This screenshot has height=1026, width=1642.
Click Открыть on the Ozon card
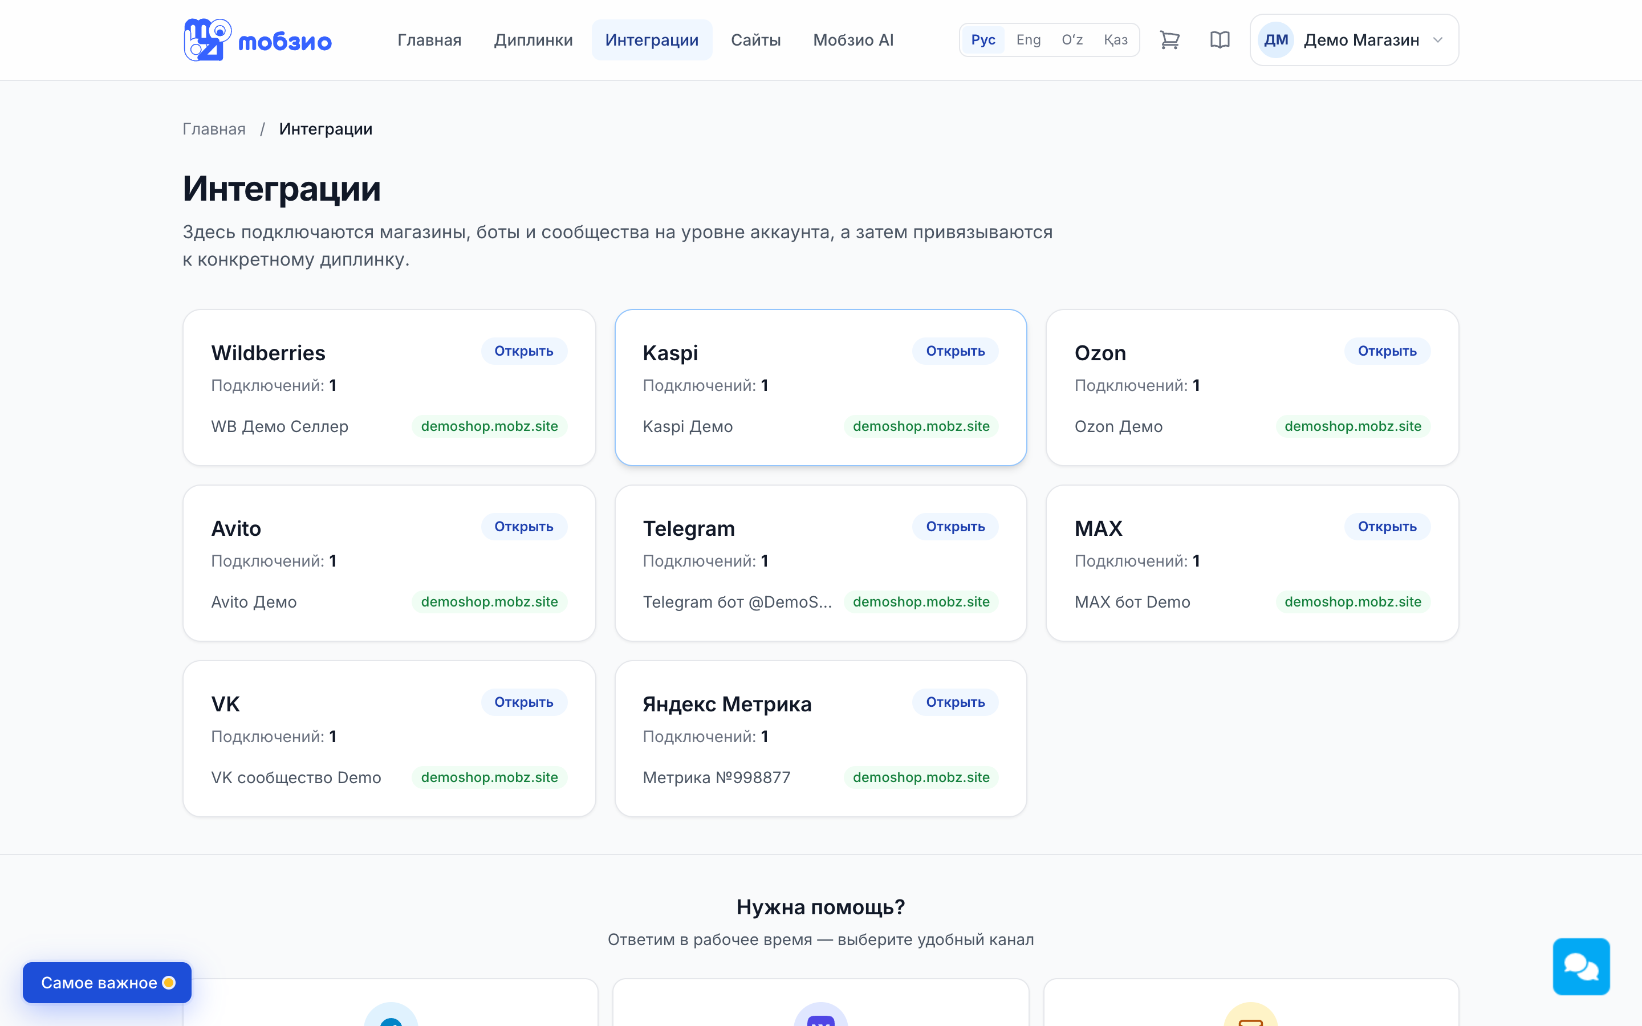(x=1387, y=351)
